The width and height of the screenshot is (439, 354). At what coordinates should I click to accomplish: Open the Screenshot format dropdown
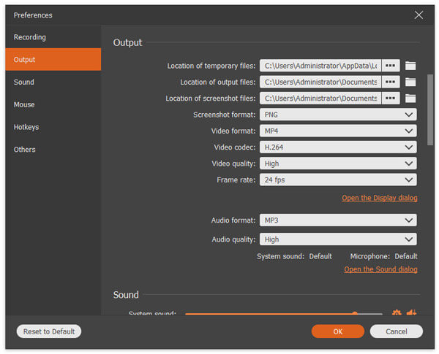point(338,115)
